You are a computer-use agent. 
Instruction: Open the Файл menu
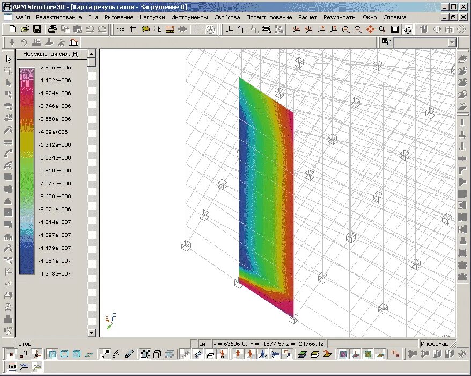click(x=23, y=17)
